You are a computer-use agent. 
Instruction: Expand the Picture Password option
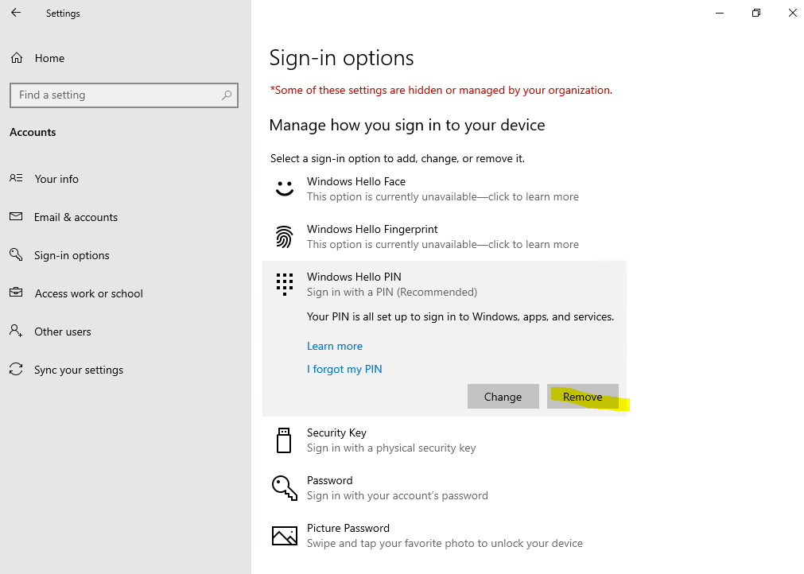[x=445, y=536]
